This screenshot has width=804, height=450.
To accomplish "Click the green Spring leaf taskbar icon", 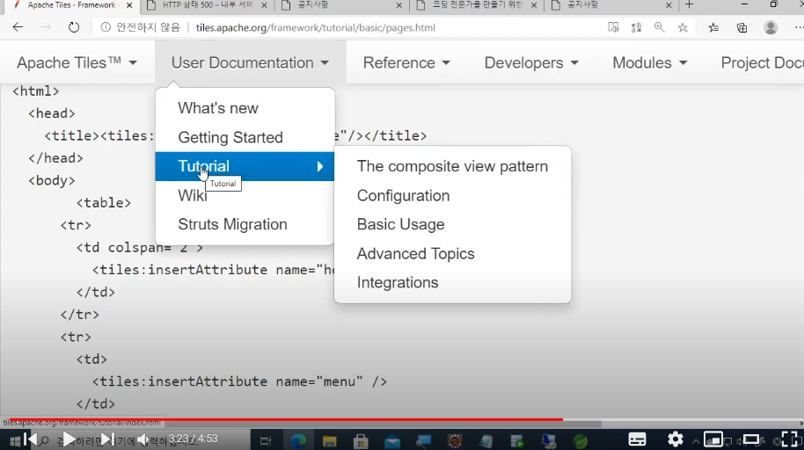I will click(x=580, y=441).
